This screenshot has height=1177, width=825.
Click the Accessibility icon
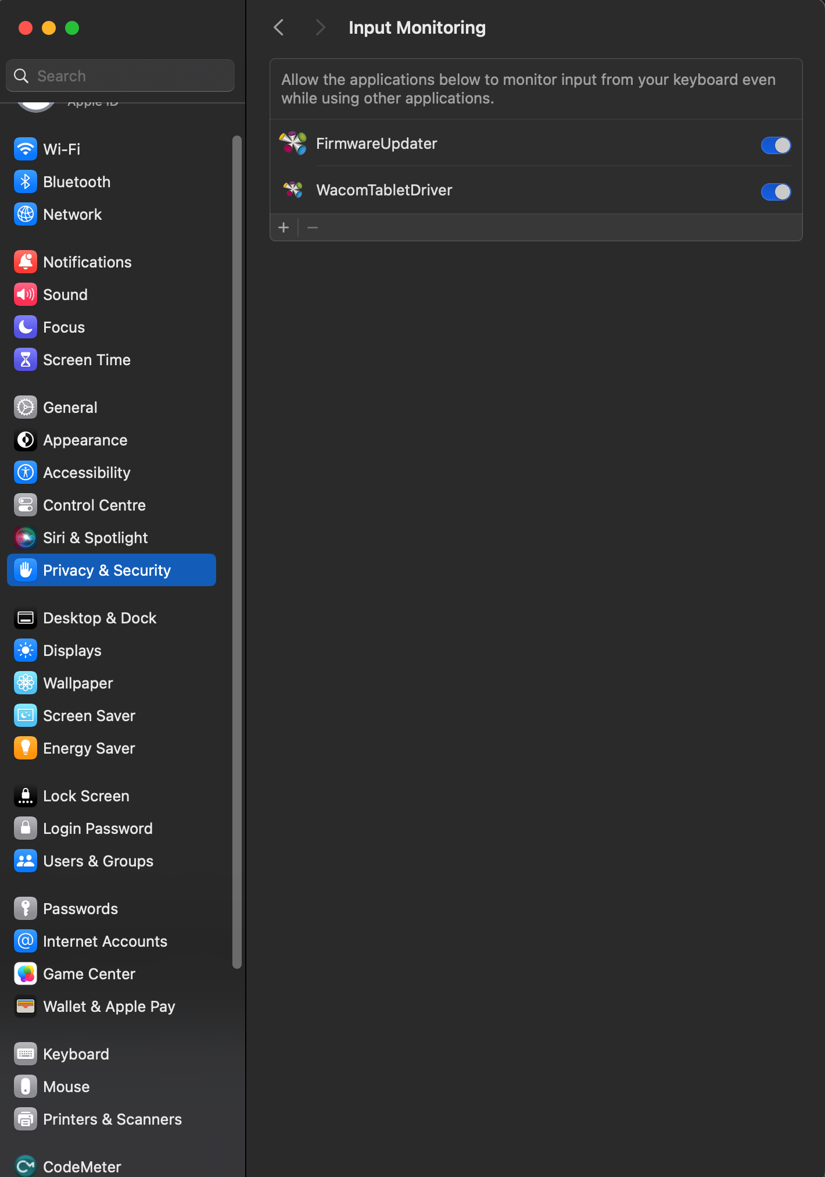pyautogui.click(x=26, y=473)
